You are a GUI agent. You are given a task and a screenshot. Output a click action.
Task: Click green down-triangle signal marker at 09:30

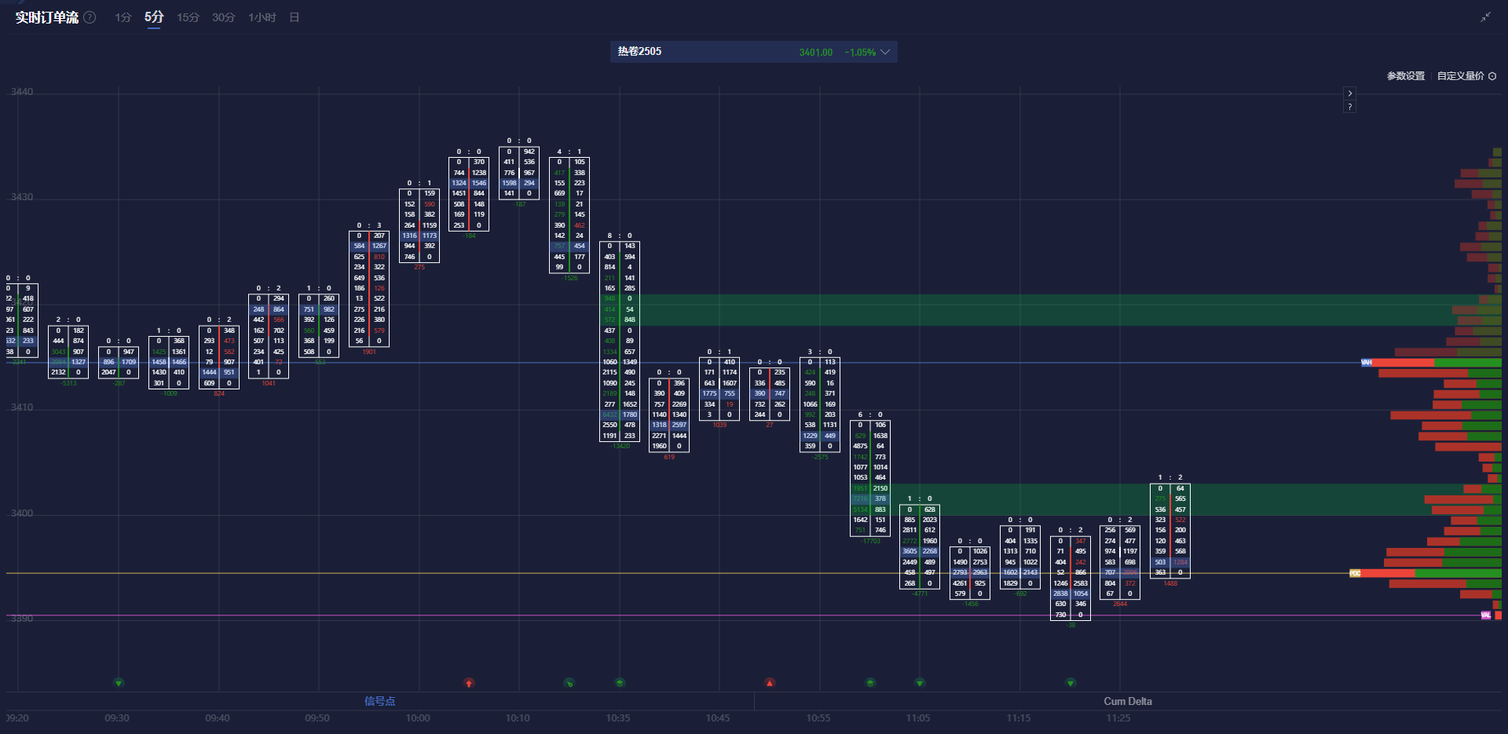[119, 683]
